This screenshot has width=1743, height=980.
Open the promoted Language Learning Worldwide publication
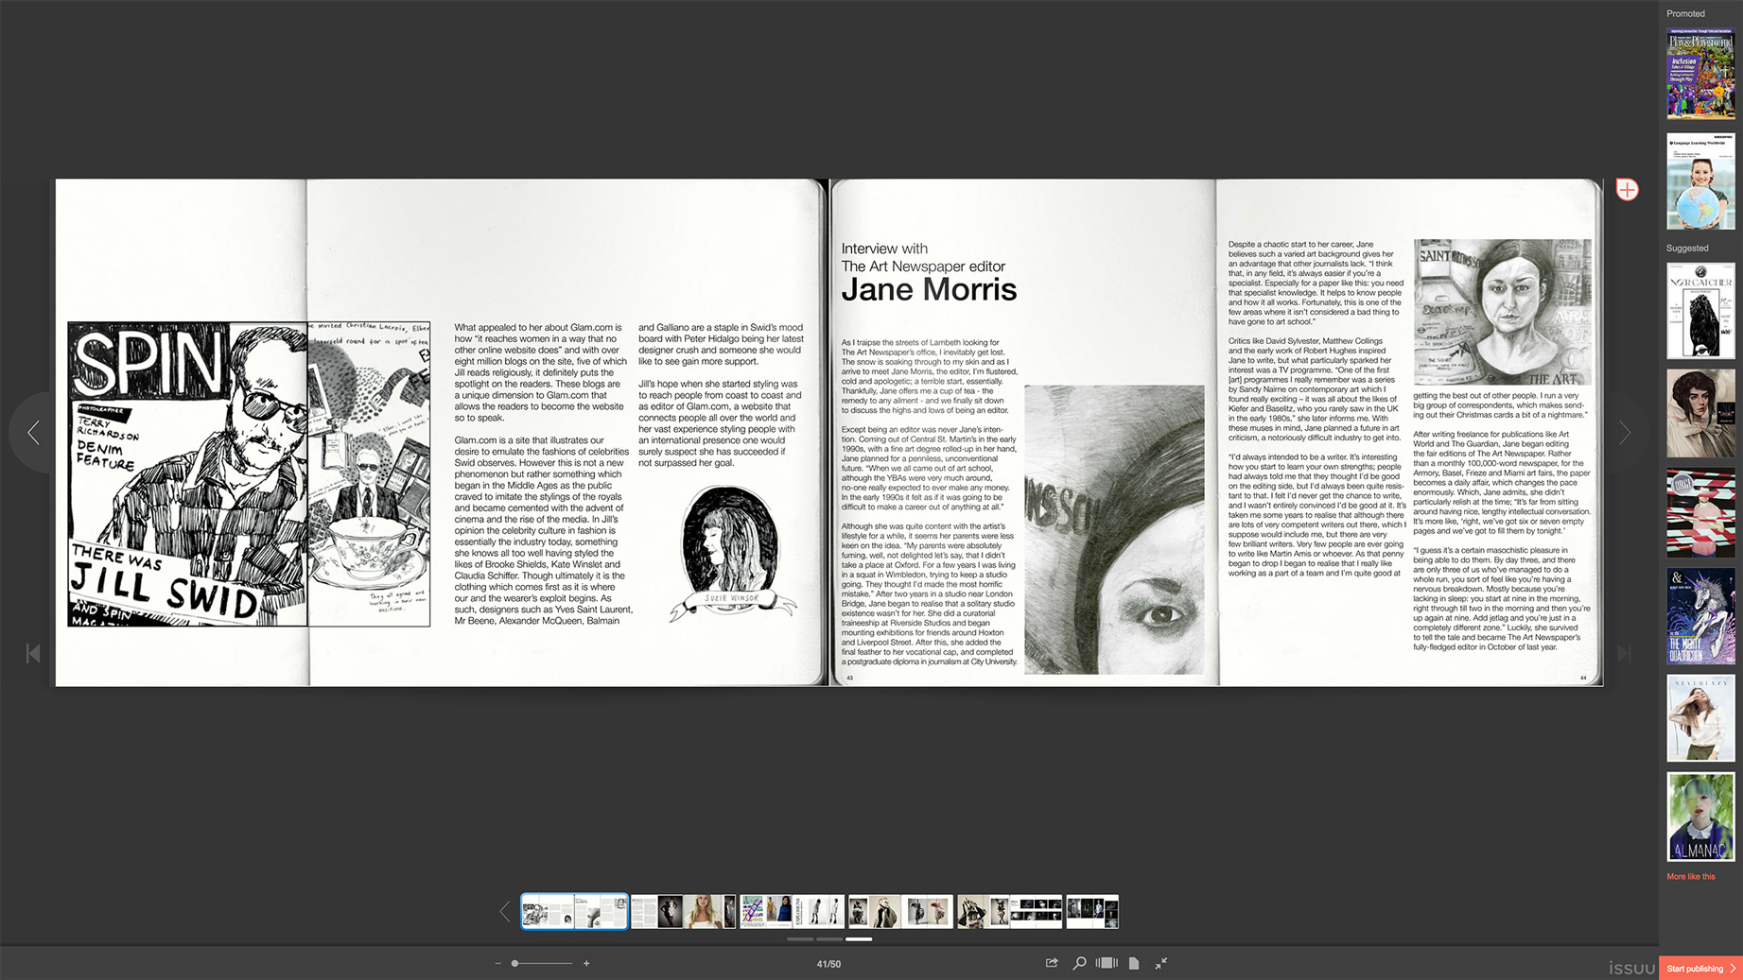click(1700, 181)
